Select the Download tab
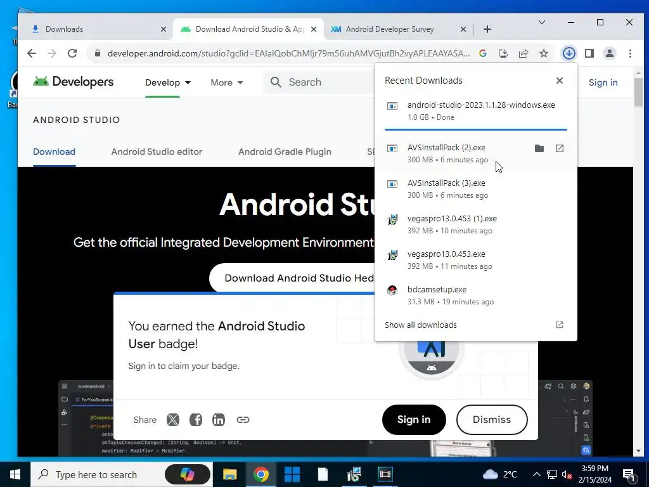 click(55, 152)
